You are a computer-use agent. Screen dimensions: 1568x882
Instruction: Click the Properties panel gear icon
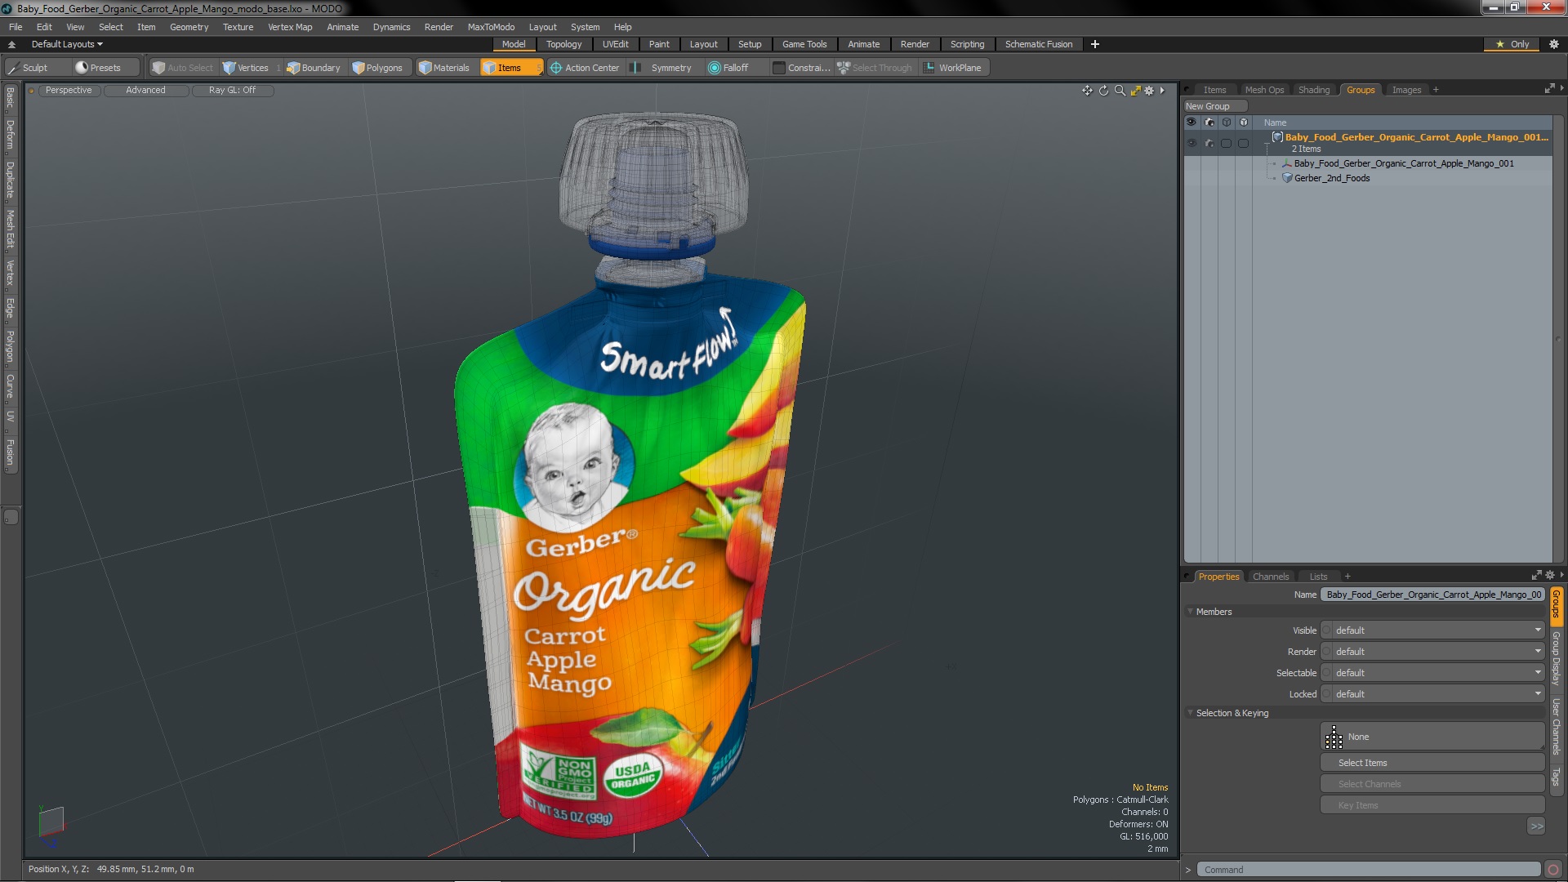pos(1550,576)
